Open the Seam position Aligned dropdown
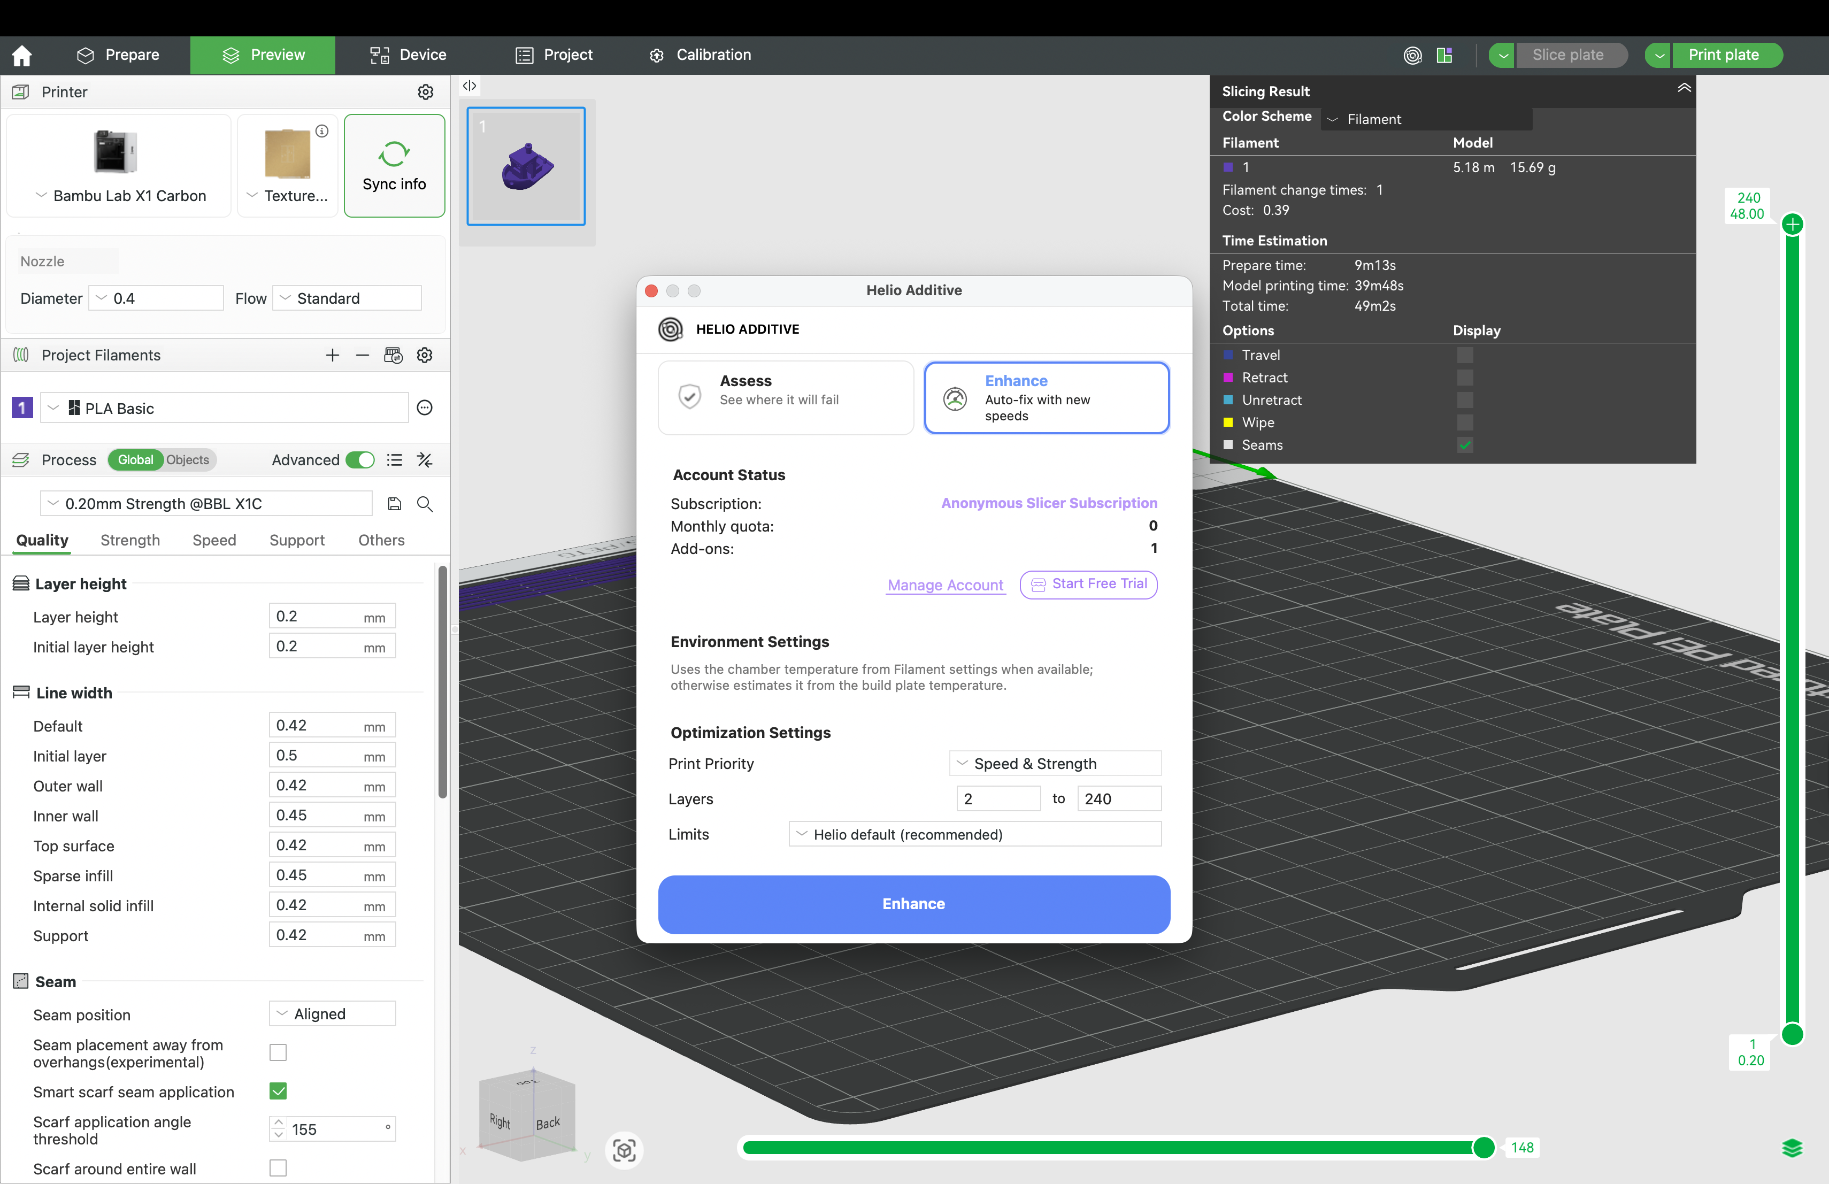 (x=332, y=1013)
